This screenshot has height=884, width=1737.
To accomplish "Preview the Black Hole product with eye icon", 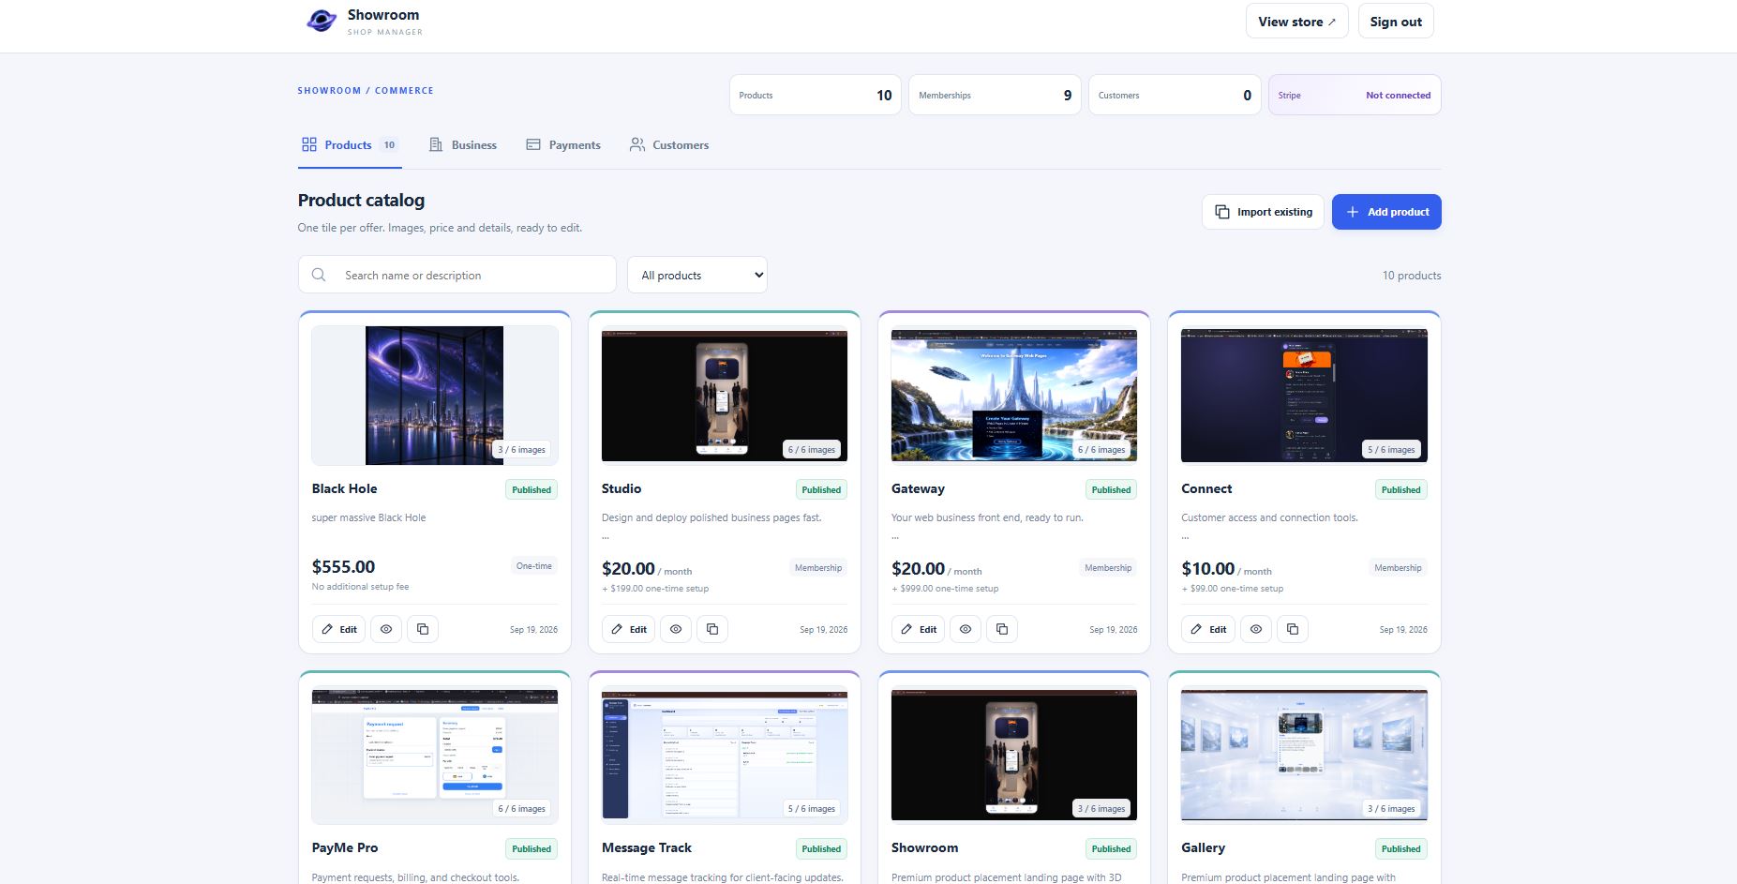I will (x=386, y=629).
